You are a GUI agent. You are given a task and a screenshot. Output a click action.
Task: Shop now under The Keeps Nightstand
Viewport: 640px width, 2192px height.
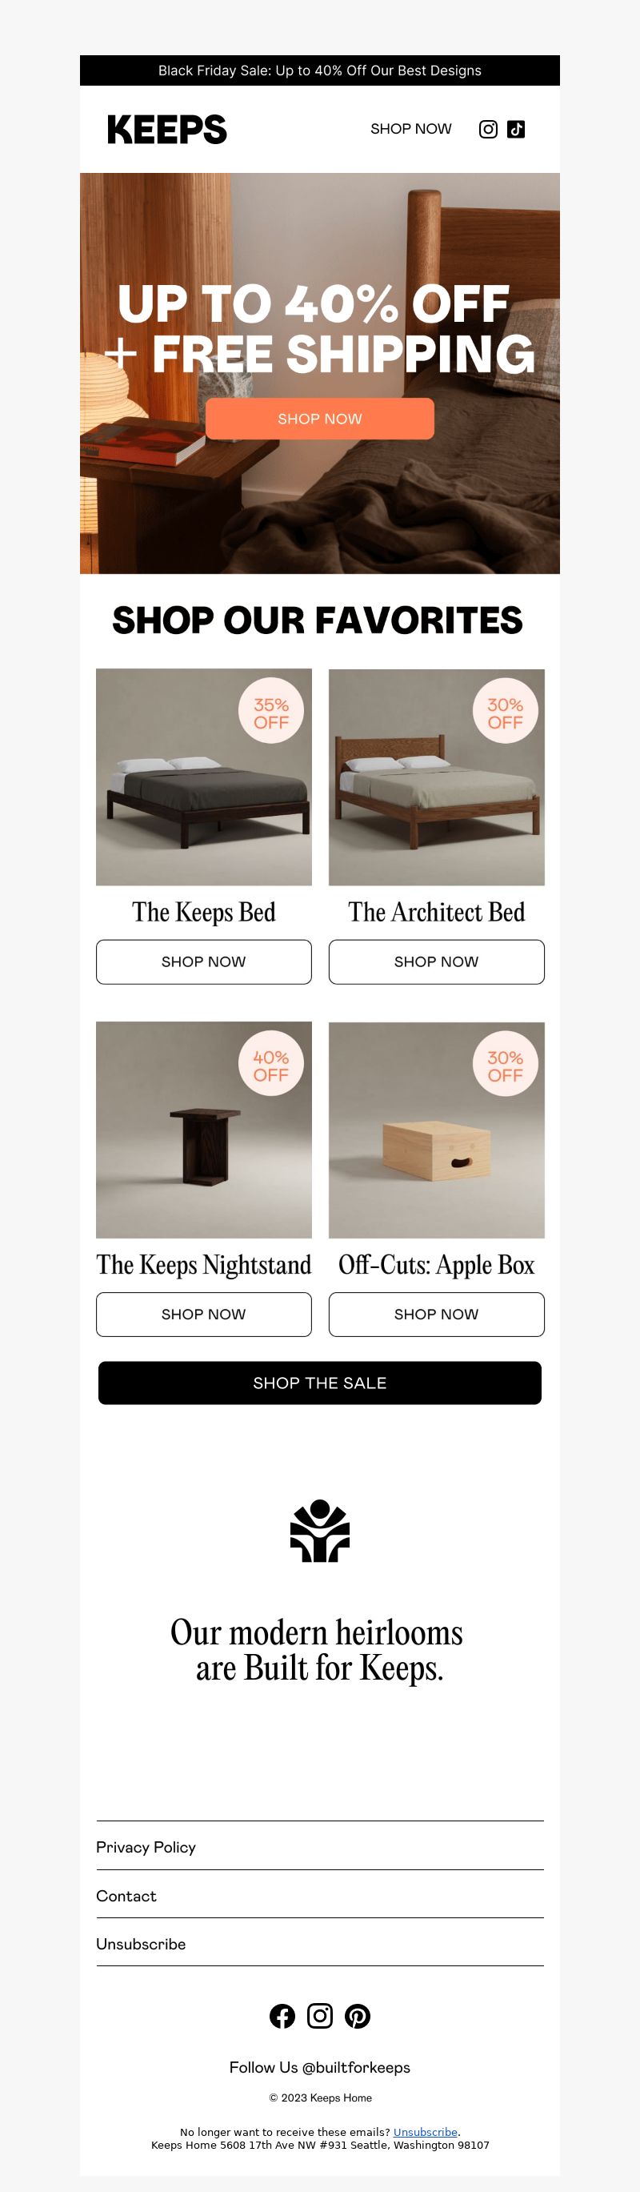[x=204, y=1314]
